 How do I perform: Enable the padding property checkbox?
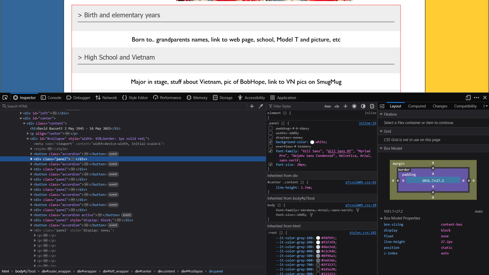[271, 128]
